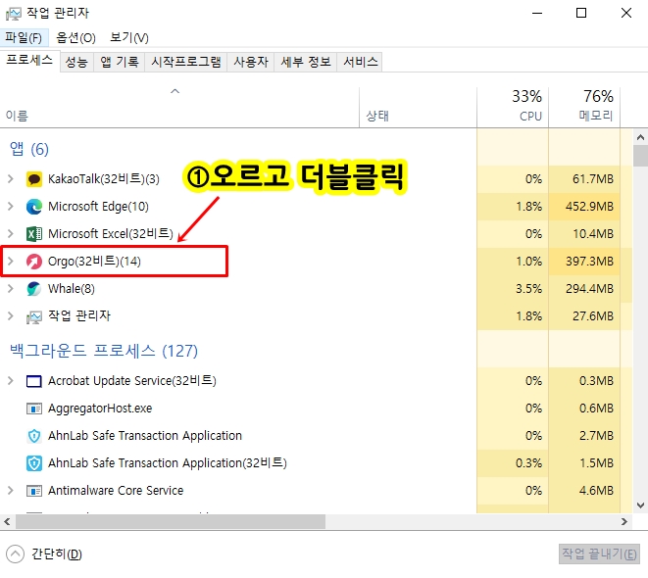Screen dimensions: 648x578
Task: Maximize the Task Manager window
Action: [x=581, y=13]
